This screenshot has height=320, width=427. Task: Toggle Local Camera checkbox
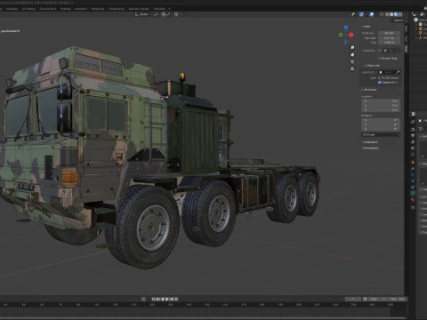pos(379,51)
